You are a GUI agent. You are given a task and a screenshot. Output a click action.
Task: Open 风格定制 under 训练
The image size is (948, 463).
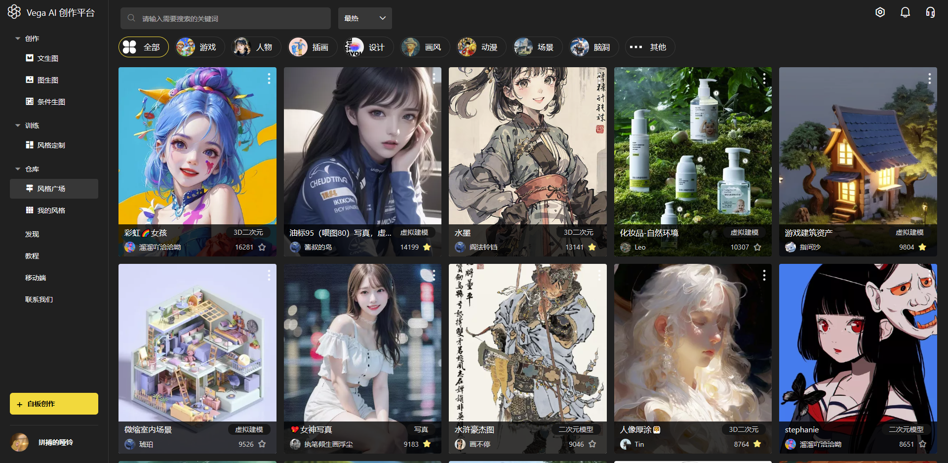50,145
